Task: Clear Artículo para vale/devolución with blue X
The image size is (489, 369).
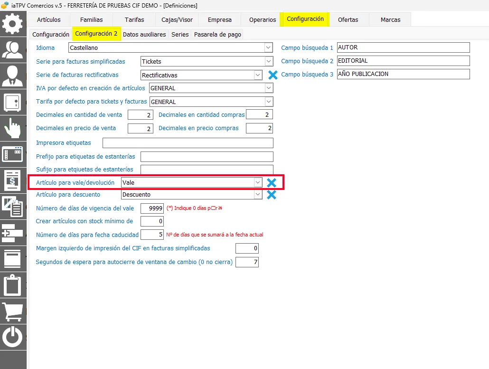Action: point(272,183)
